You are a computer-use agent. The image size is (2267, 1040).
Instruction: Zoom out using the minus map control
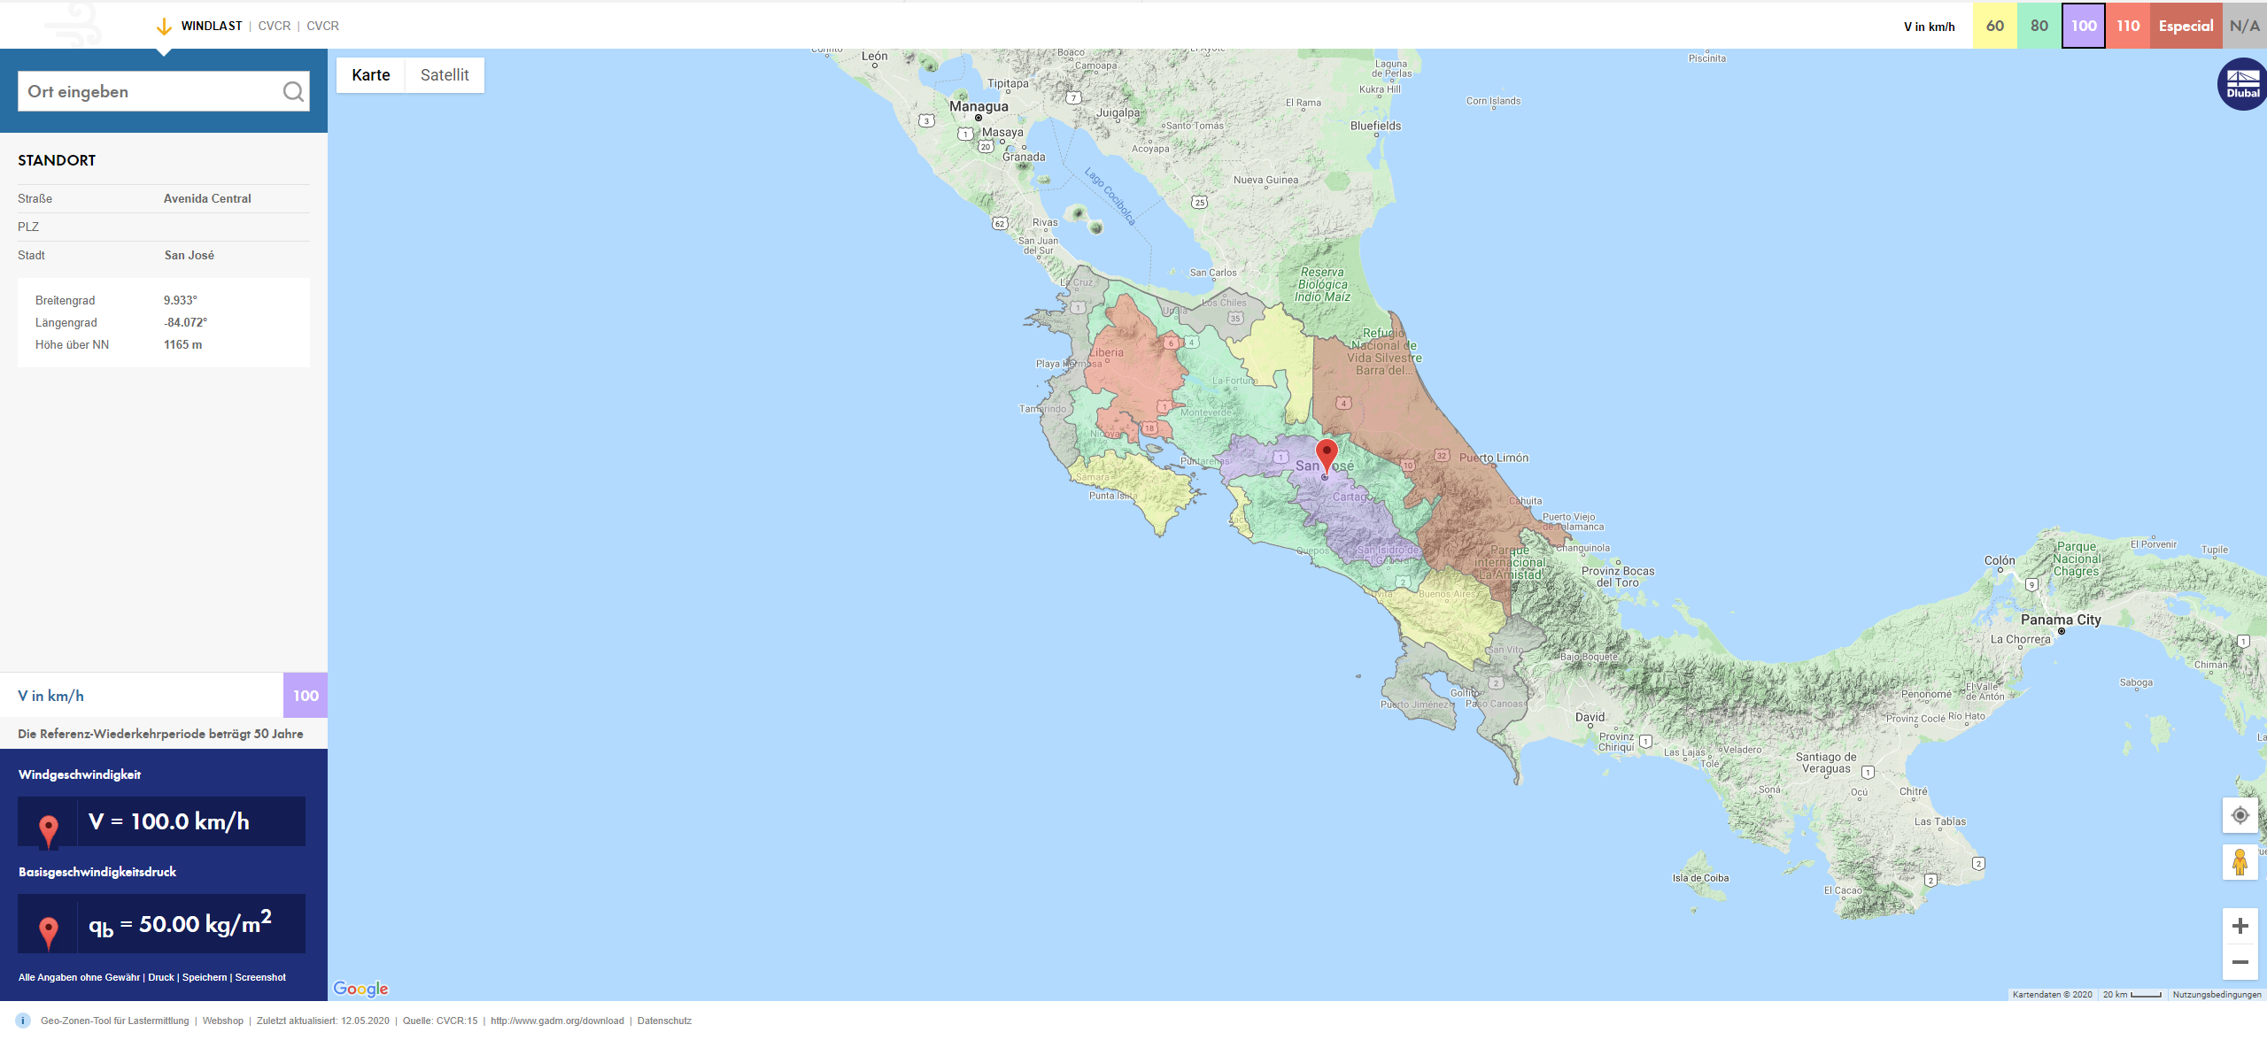click(2240, 961)
